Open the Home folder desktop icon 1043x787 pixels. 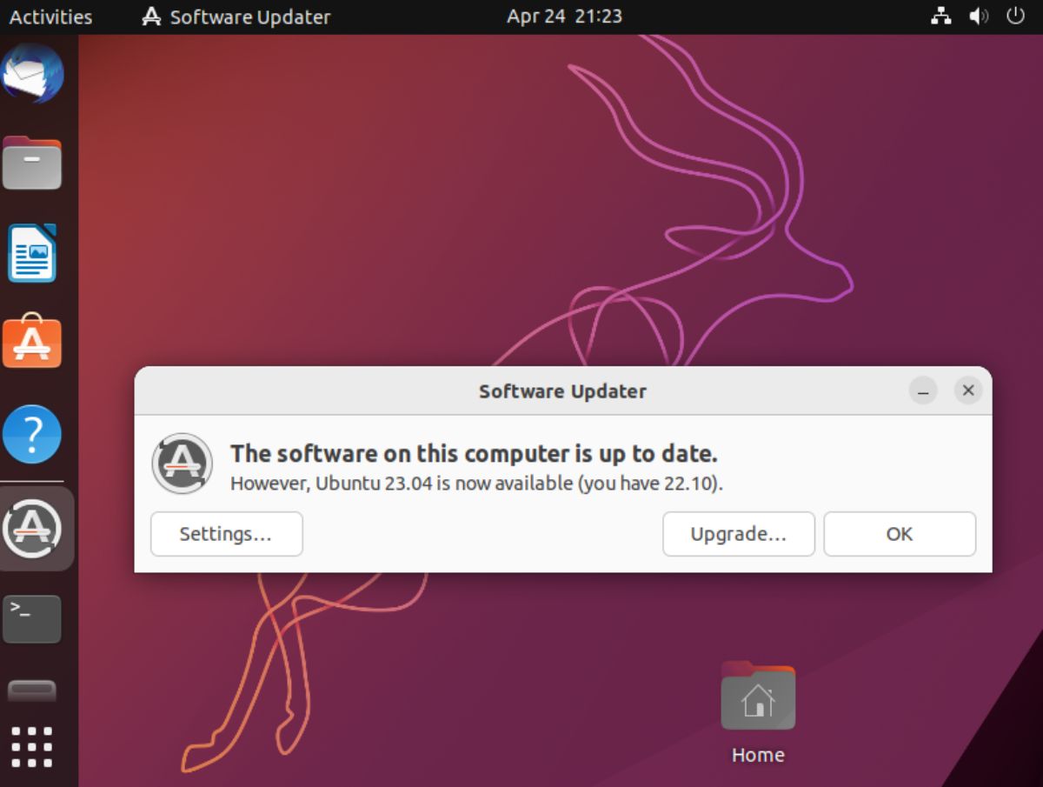pos(758,696)
